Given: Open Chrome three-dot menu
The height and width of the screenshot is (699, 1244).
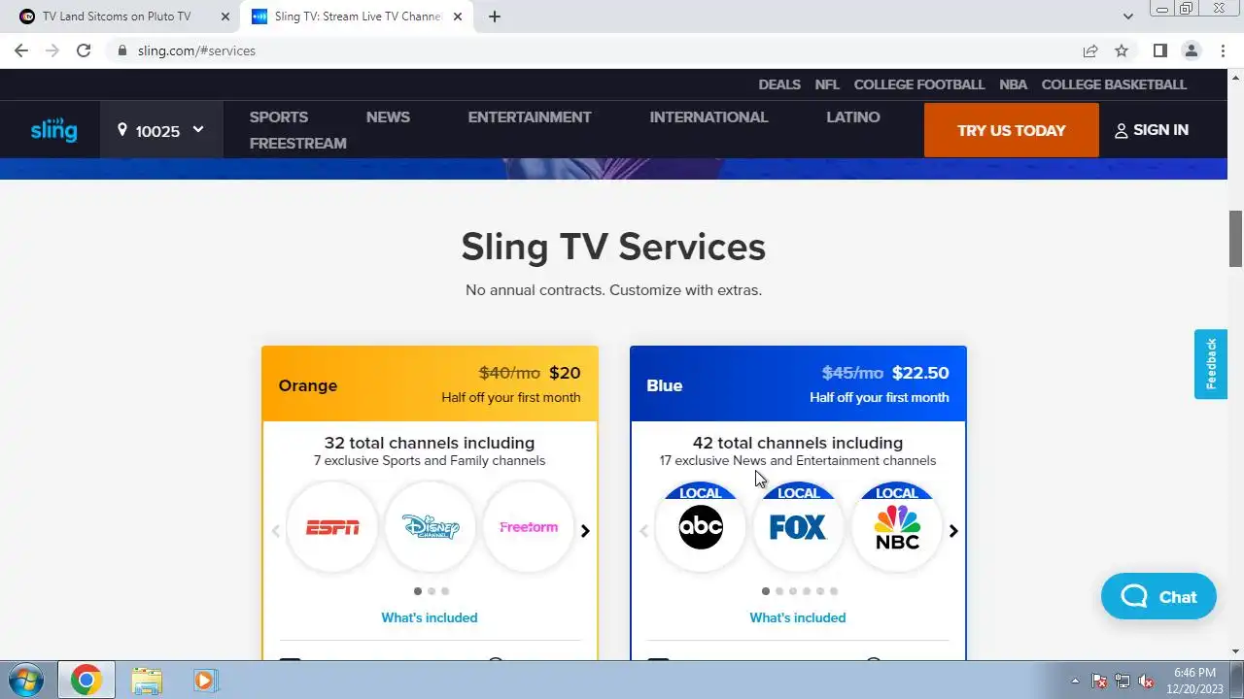Looking at the screenshot, I should pyautogui.click(x=1223, y=50).
